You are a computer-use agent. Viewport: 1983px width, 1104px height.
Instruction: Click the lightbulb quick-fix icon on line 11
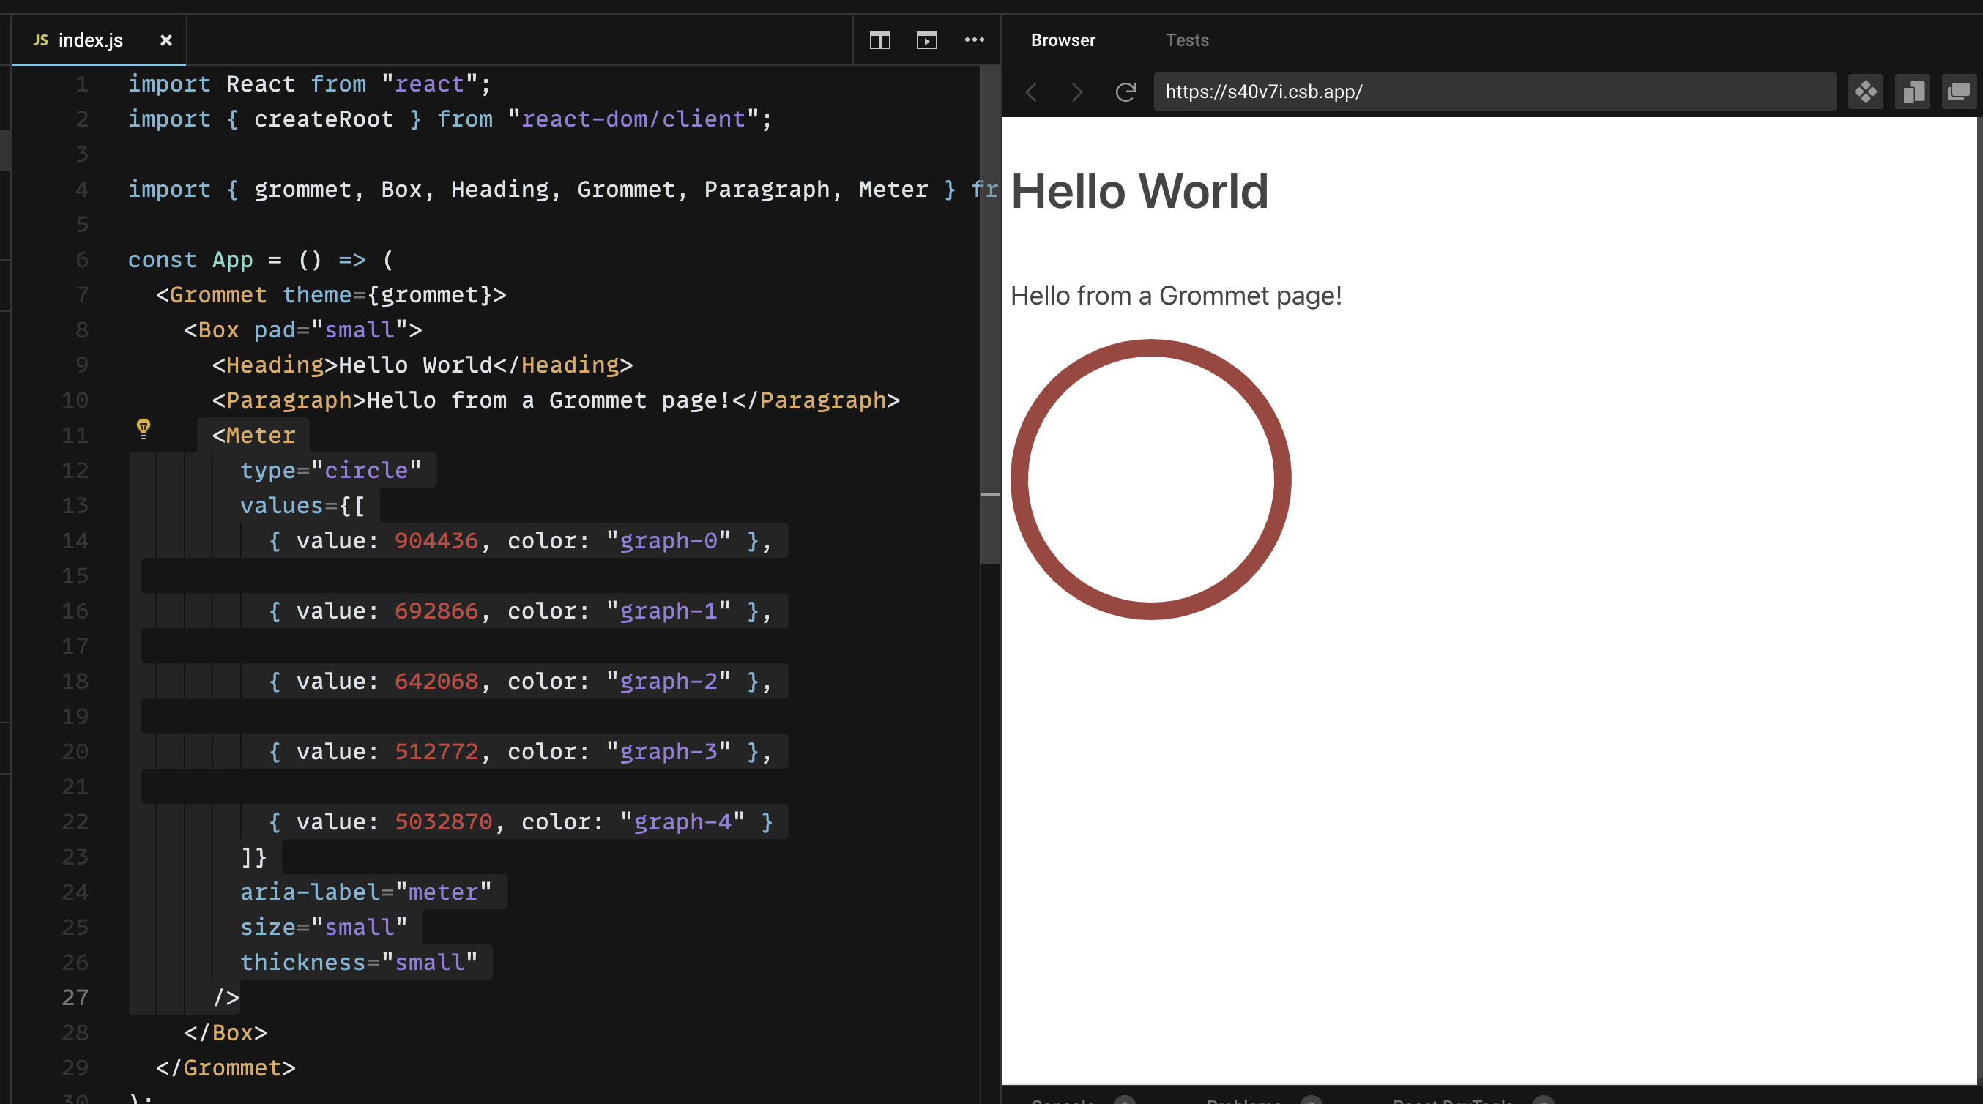[x=145, y=429]
